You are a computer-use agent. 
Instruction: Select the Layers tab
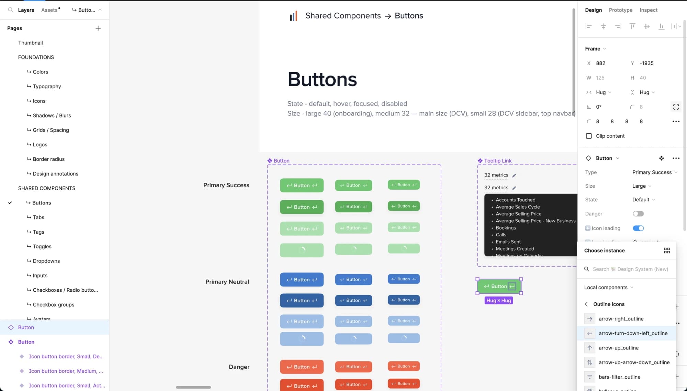pyautogui.click(x=26, y=10)
